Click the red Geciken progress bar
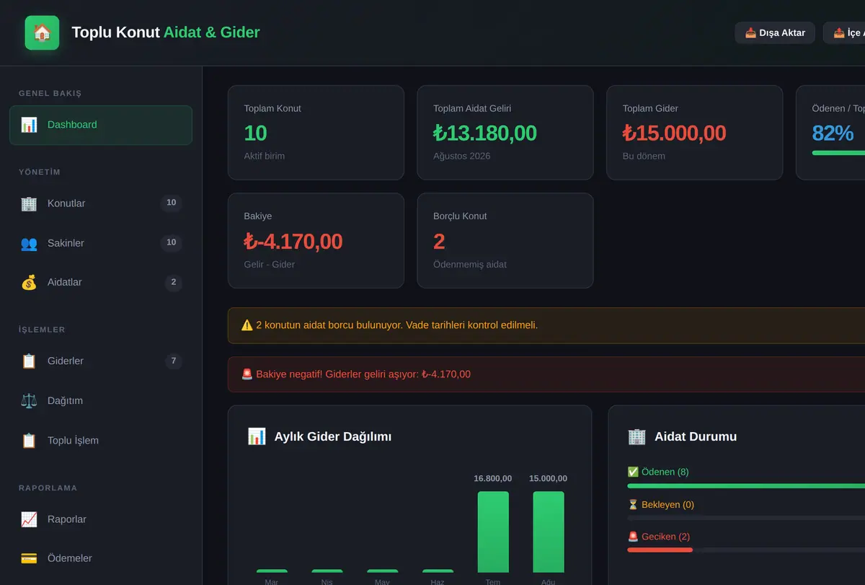 [660, 550]
